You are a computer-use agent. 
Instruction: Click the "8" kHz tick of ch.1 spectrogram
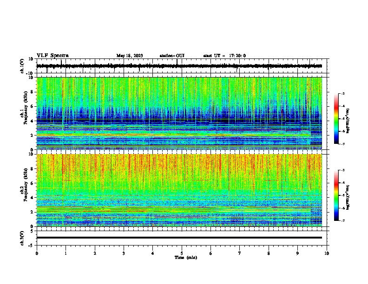(32, 92)
